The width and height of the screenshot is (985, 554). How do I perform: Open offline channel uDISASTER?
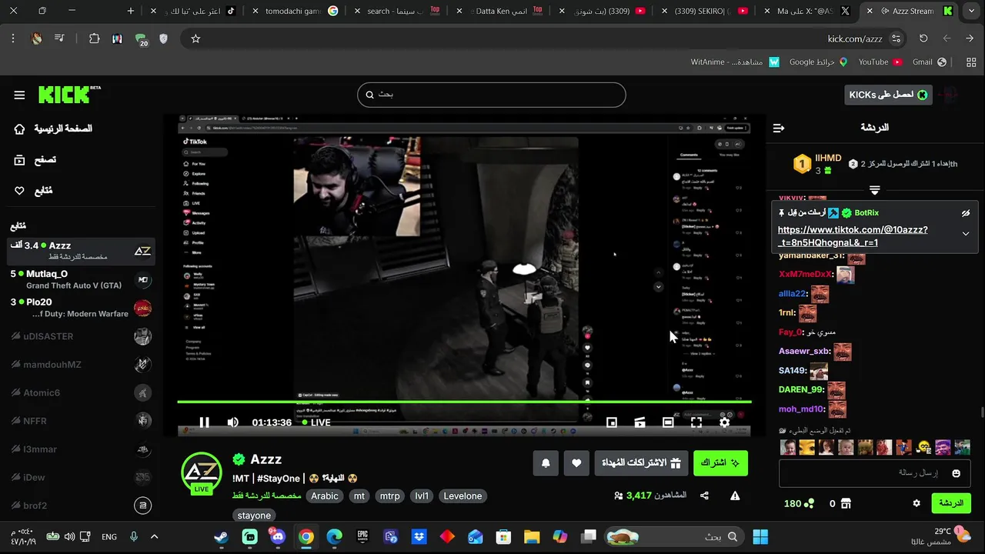click(x=80, y=336)
